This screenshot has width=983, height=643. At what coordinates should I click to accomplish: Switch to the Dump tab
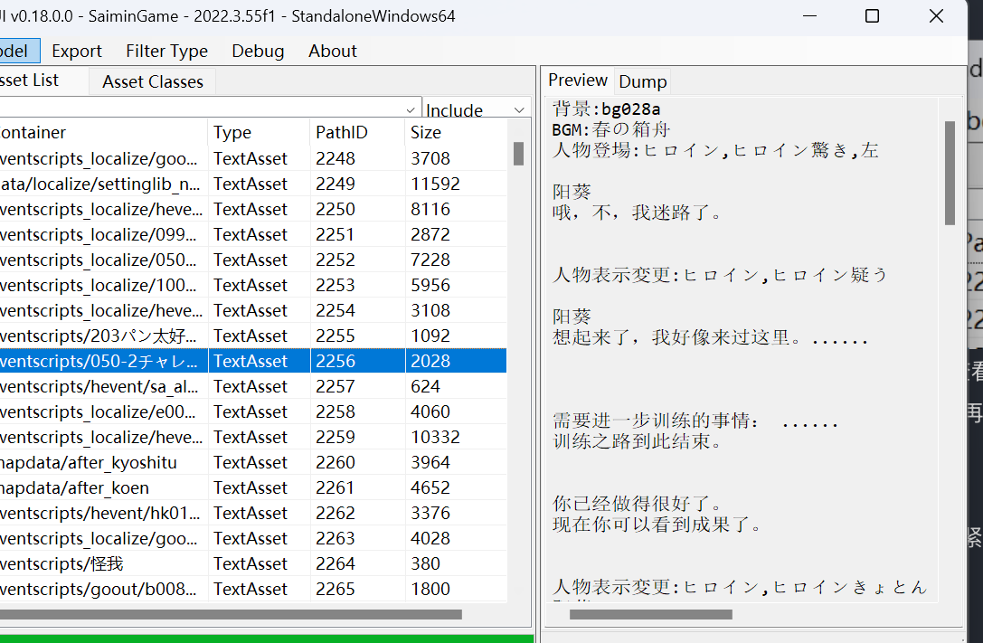[x=643, y=81]
